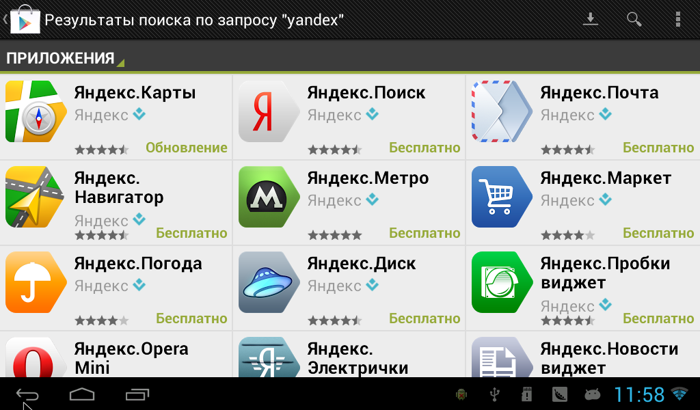This screenshot has height=410, width=700.
Task: Tap the Яндекс.Маркет shopping cart icon
Action: 502,197
